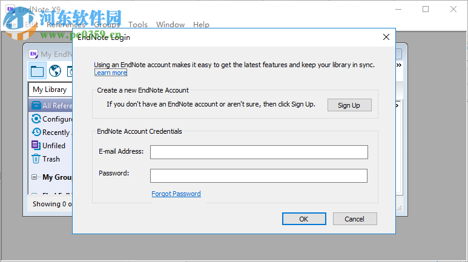
Task: Select the All References group icon
Action: [36, 106]
